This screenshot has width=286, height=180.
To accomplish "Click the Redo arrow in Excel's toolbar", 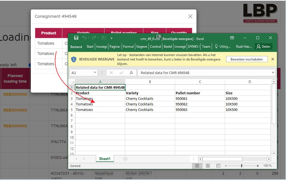I will pyautogui.click(x=94, y=38).
